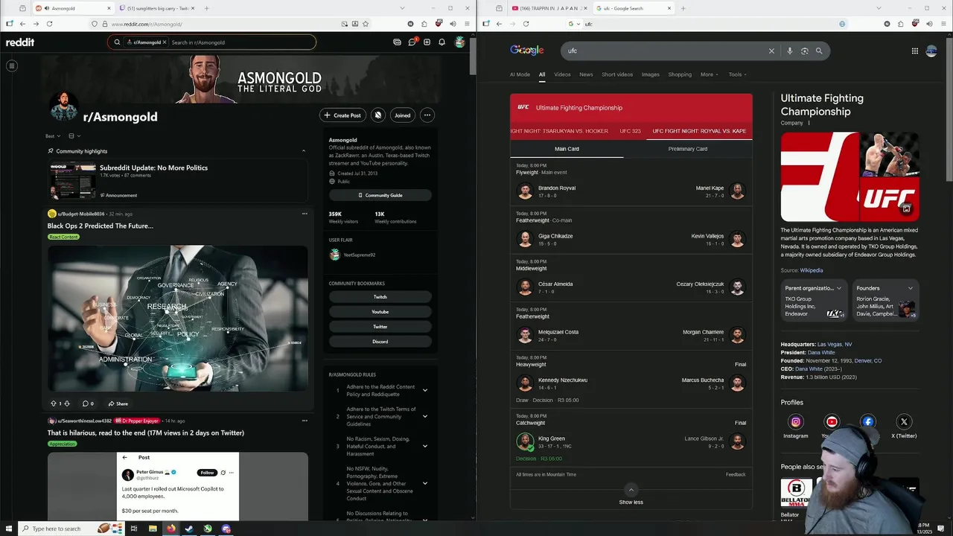Image resolution: width=953 pixels, height=536 pixels.
Task: Open Google AI Mode tab
Action: (x=520, y=74)
